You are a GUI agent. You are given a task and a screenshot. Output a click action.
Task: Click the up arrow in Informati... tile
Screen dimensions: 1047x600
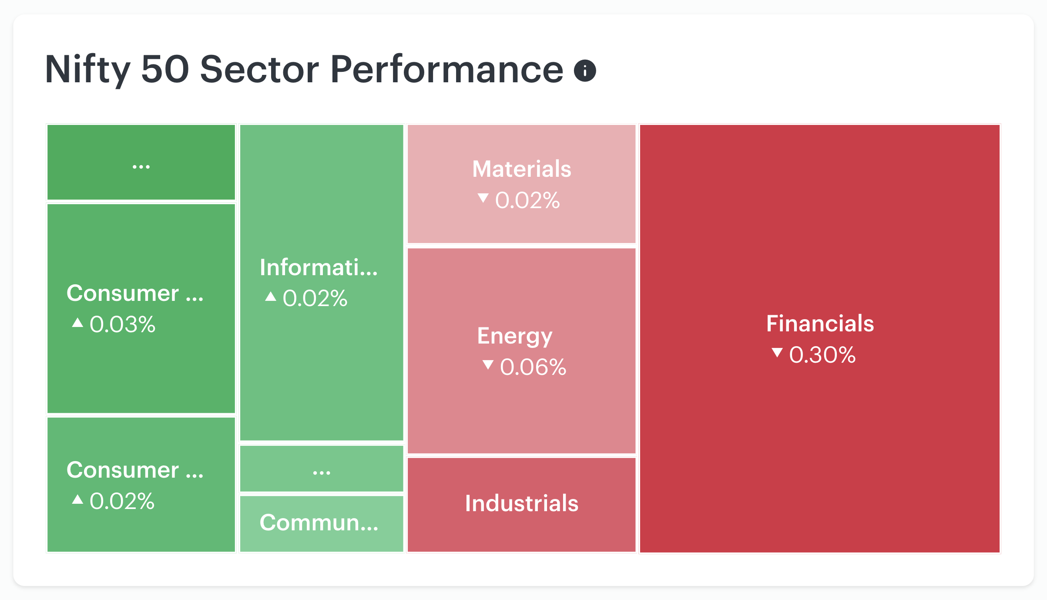coord(271,297)
